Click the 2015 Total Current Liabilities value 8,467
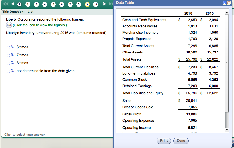 point(213,67)
